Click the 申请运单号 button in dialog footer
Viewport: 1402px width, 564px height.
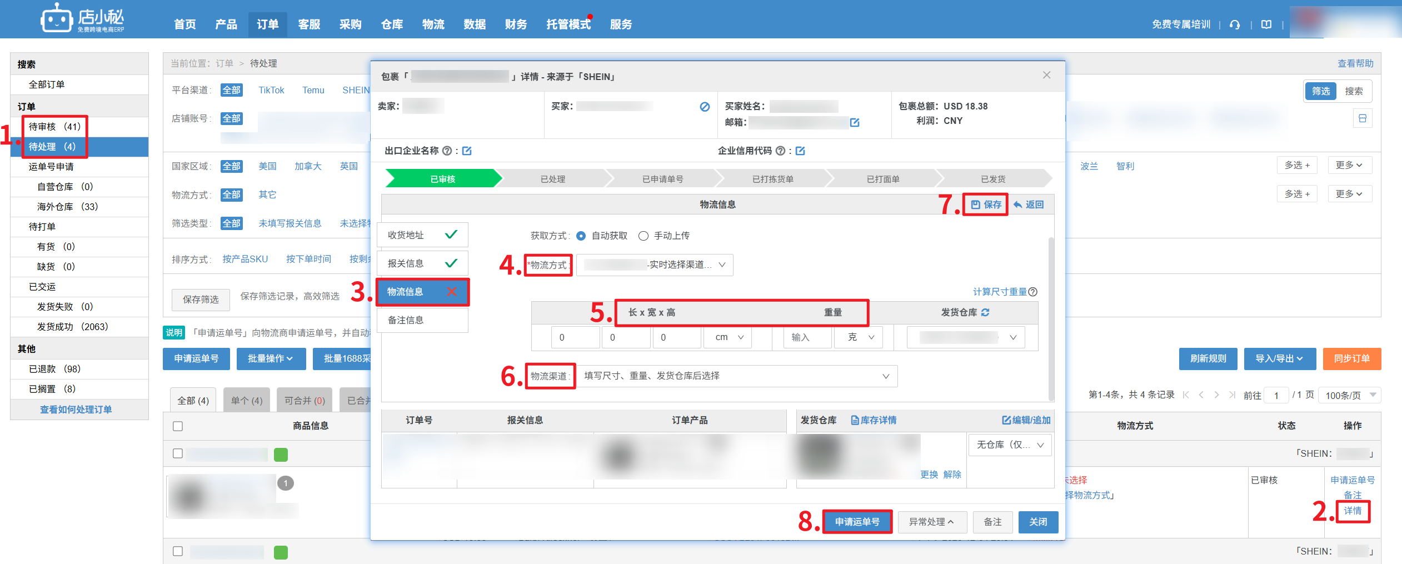point(857,522)
